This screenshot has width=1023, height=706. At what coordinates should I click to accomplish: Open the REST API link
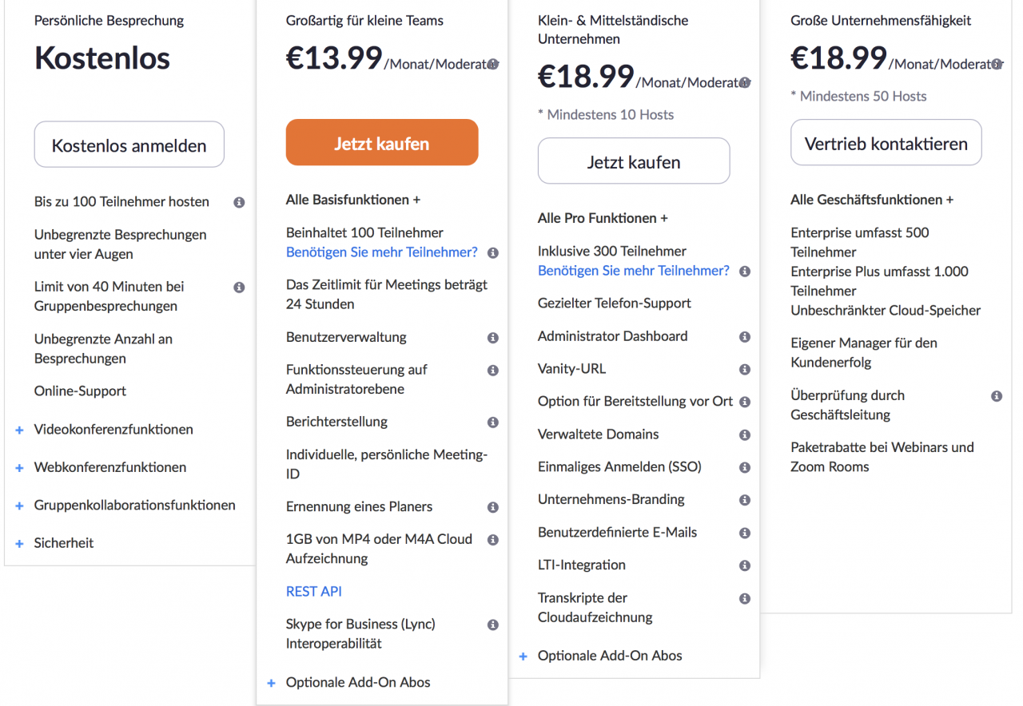pos(314,592)
